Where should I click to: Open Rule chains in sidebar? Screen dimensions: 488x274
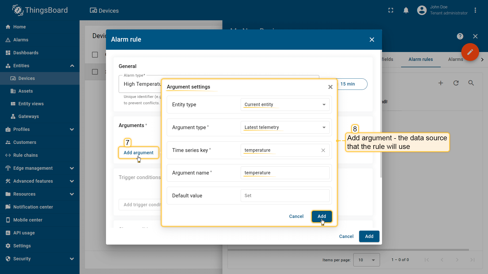[25, 155]
